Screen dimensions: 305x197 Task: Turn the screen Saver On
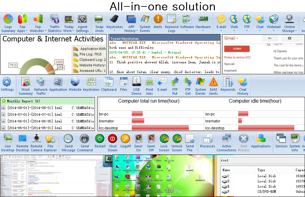pyautogui.click(x=138, y=142)
